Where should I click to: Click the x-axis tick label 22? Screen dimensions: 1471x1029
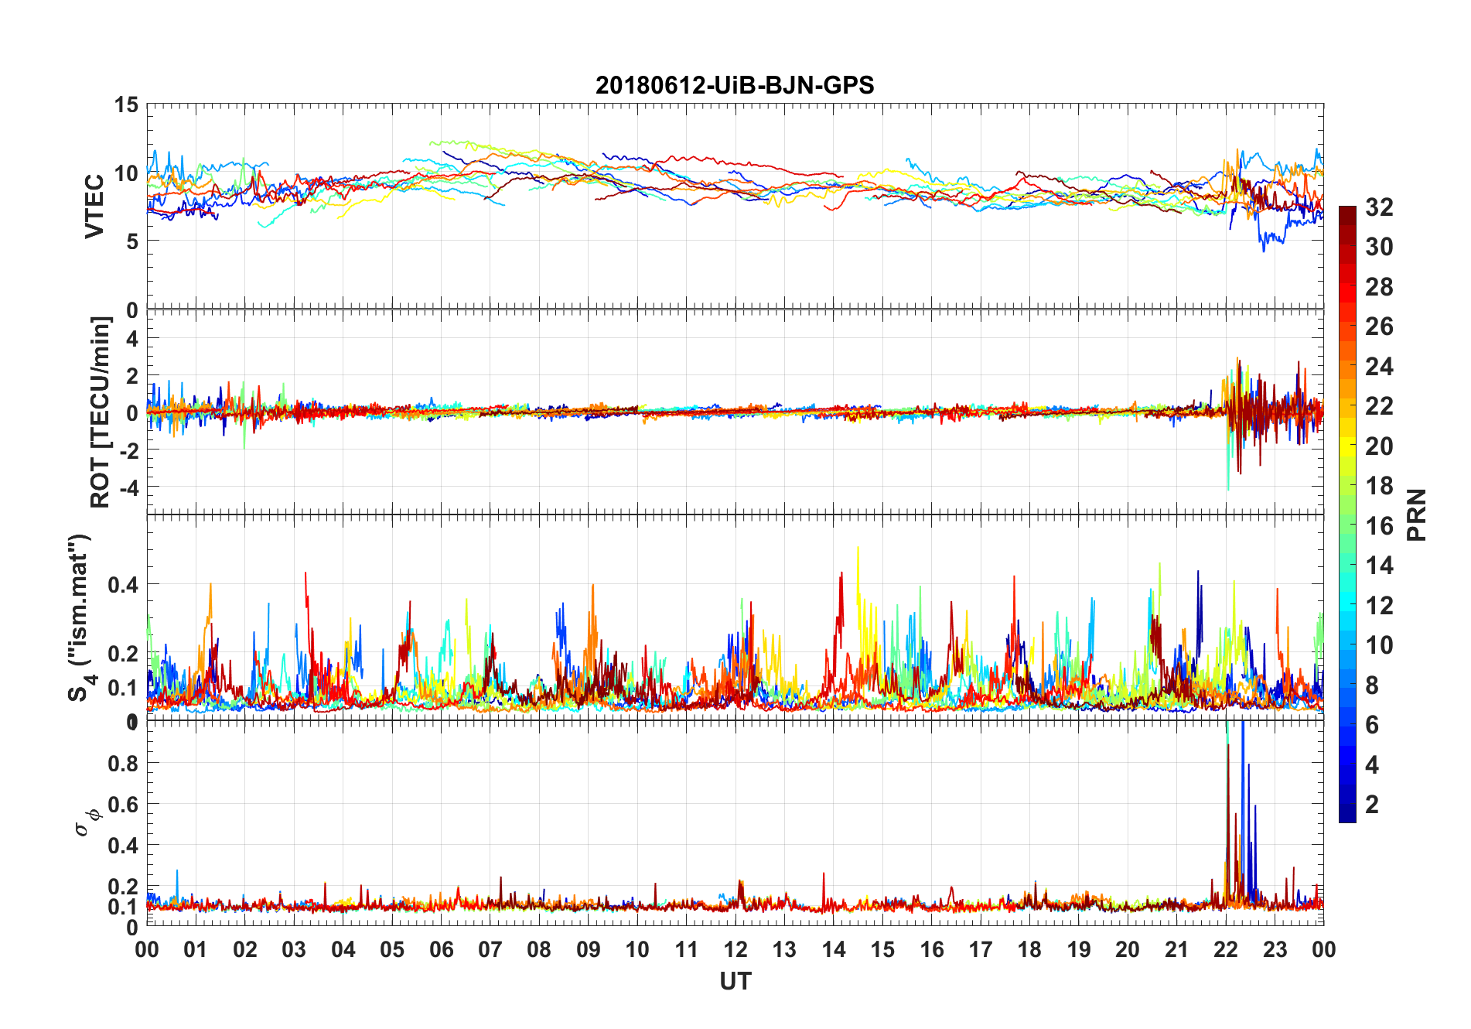pos(1226,950)
